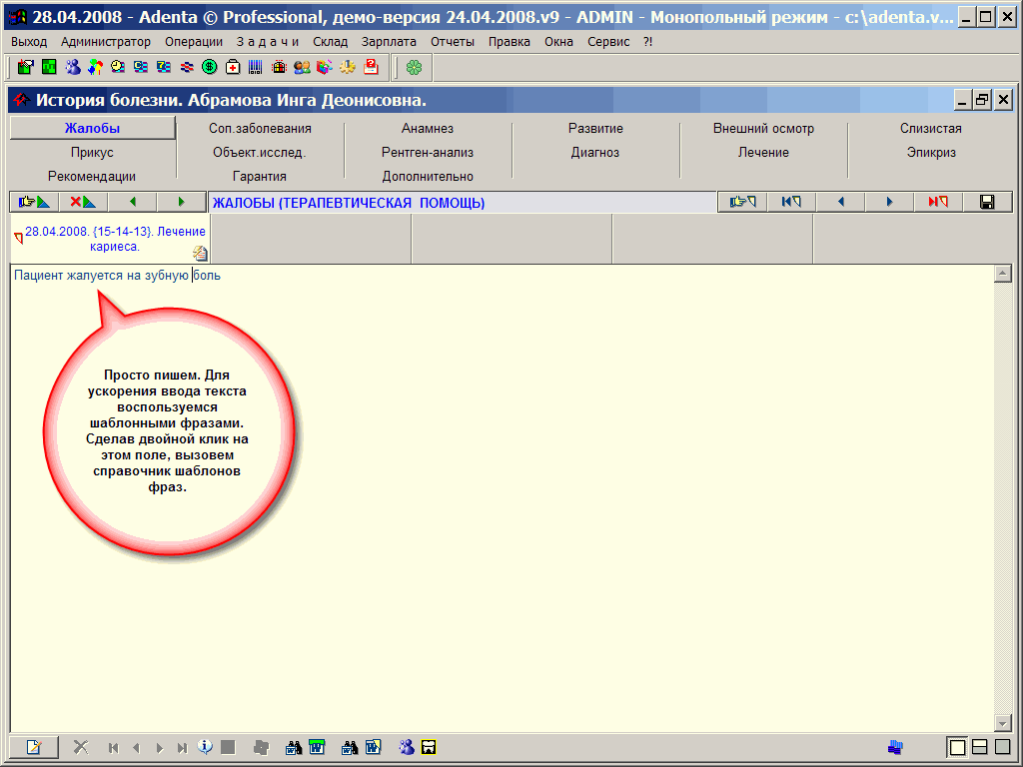
Task: Click the clock icon in top toolbar
Action: click(118, 67)
